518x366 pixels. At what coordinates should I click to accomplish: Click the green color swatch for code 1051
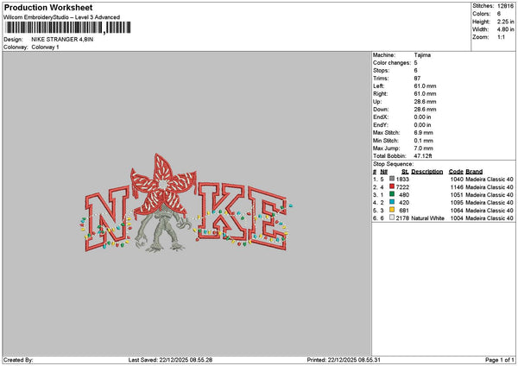(392, 194)
